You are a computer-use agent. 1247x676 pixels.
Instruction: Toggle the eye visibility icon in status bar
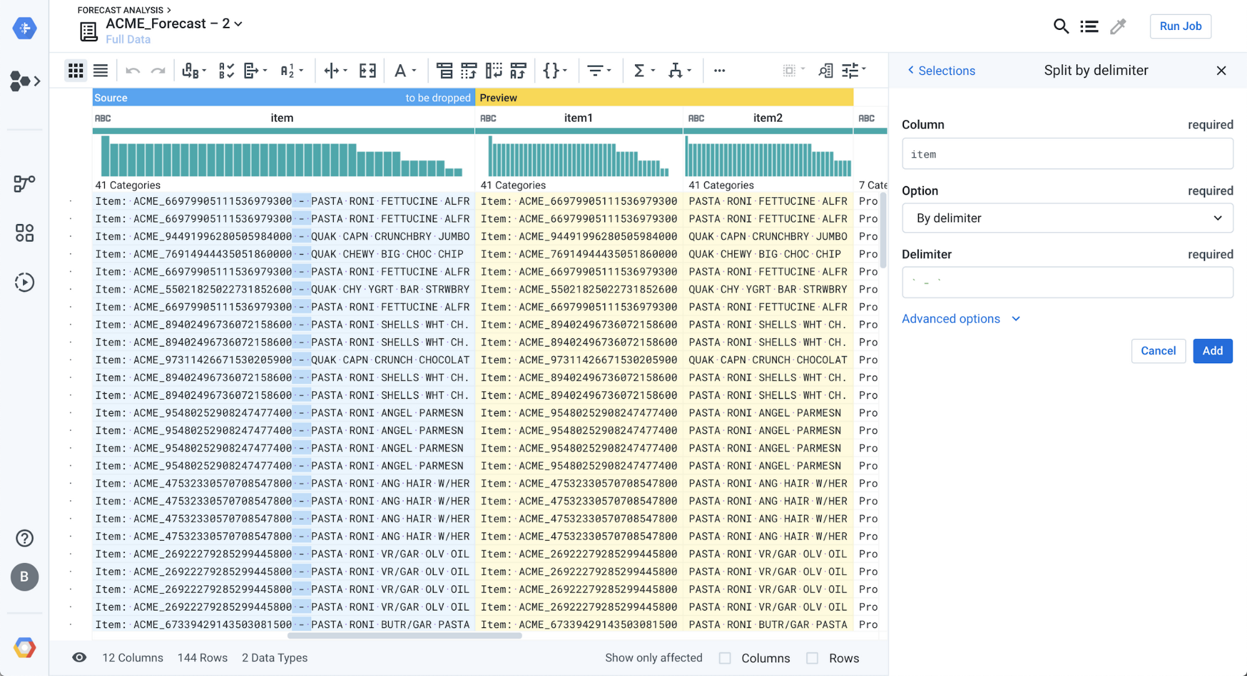(x=79, y=657)
